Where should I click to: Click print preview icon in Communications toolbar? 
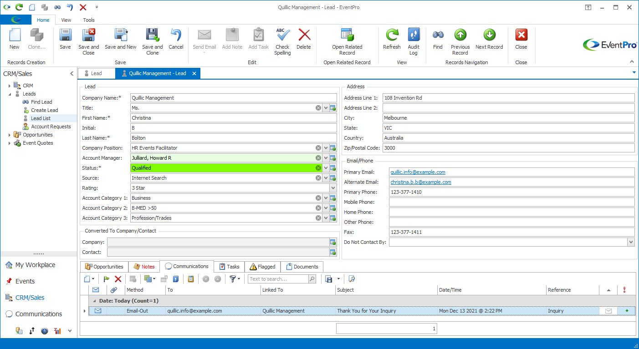pyautogui.click(x=351, y=279)
